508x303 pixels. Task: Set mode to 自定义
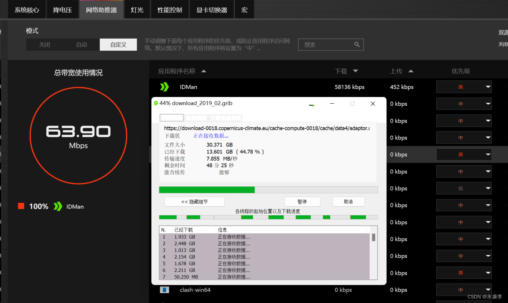click(118, 45)
